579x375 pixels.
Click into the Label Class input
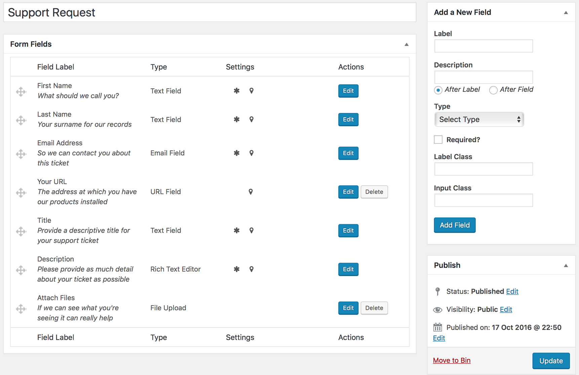pos(484,169)
